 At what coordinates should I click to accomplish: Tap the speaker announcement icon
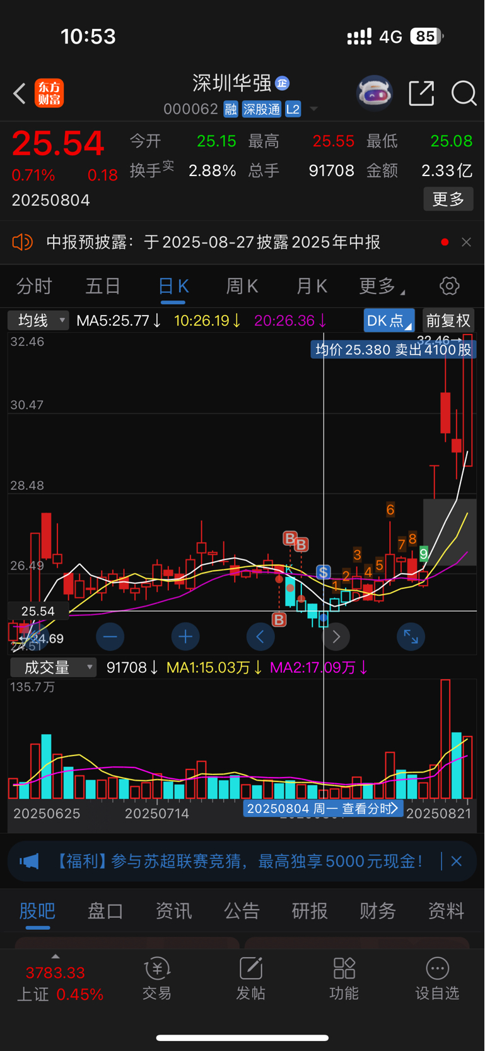pos(23,242)
